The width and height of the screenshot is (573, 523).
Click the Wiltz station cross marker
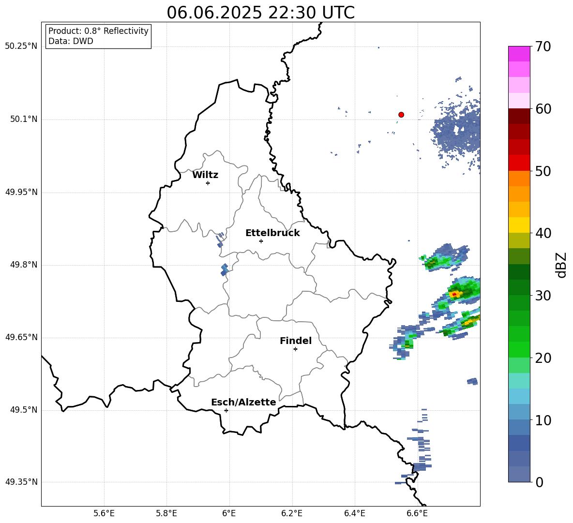click(x=208, y=183)
